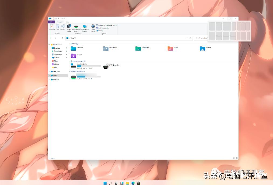Viewport: 273px width, 185px height.
Task: Expand the OneDrive tree node
Action: pos(49,71)
